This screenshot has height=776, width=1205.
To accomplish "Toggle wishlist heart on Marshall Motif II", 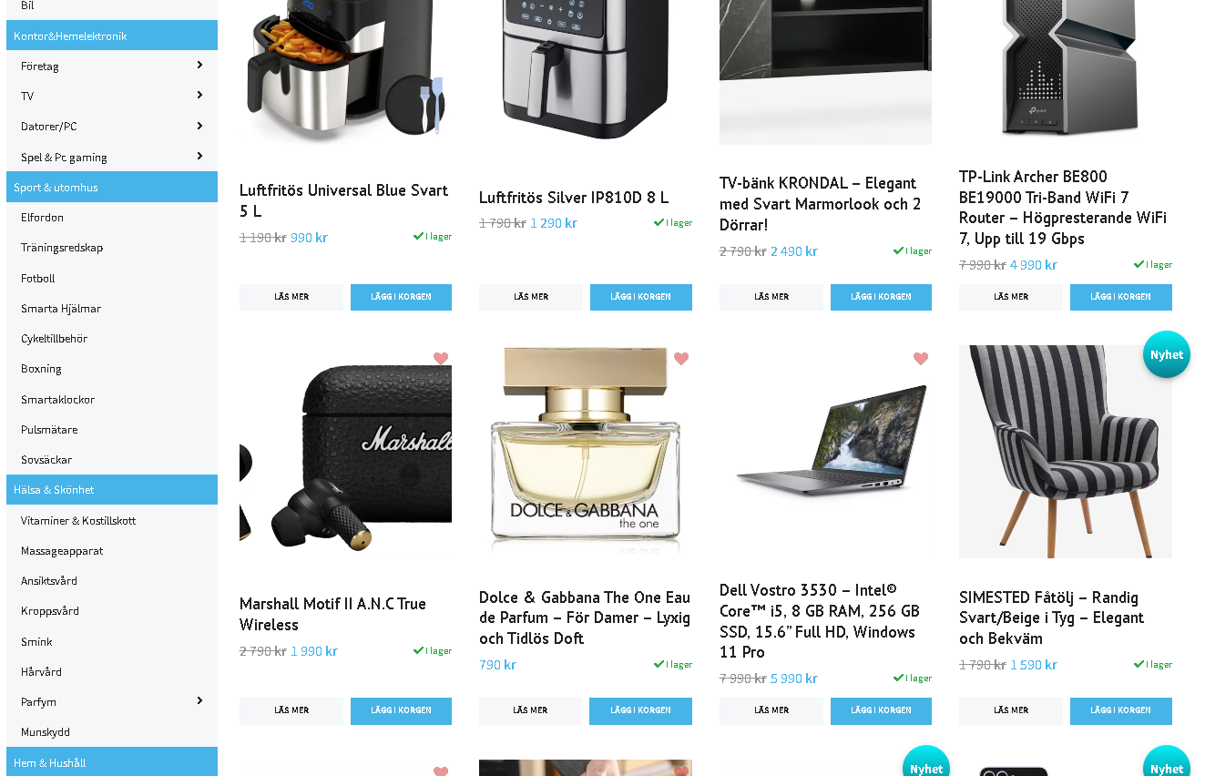I will pos(441,359).
